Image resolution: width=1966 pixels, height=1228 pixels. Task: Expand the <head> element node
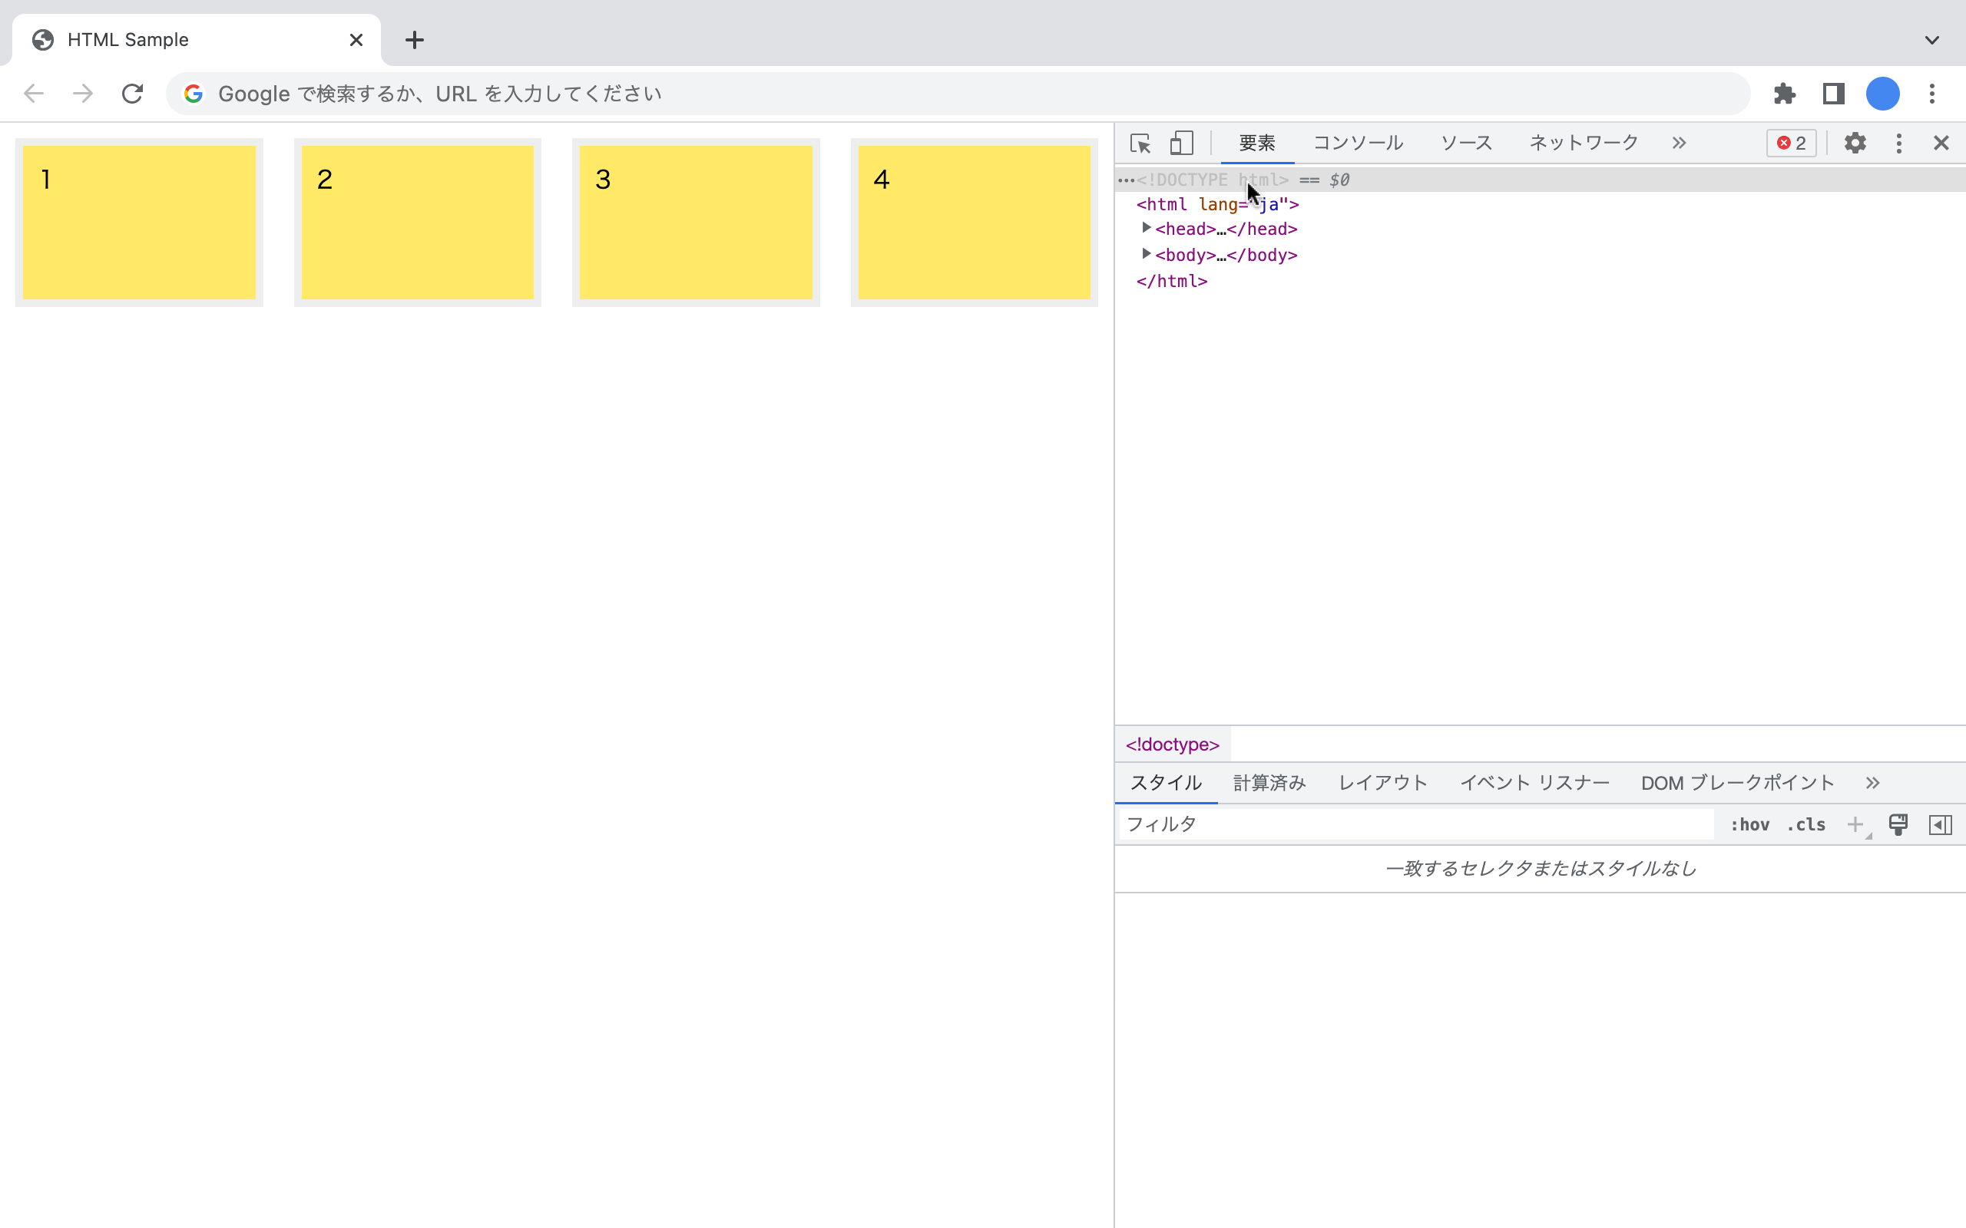[1147, 228]
